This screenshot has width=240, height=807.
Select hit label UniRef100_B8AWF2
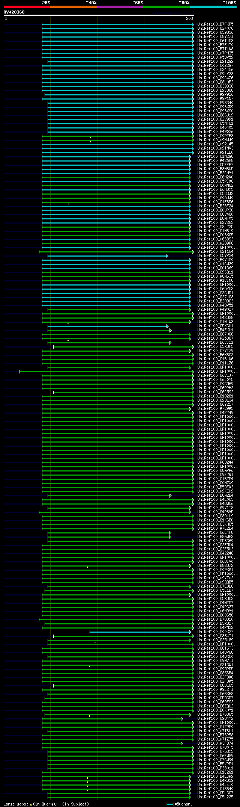tap(215, 537)
